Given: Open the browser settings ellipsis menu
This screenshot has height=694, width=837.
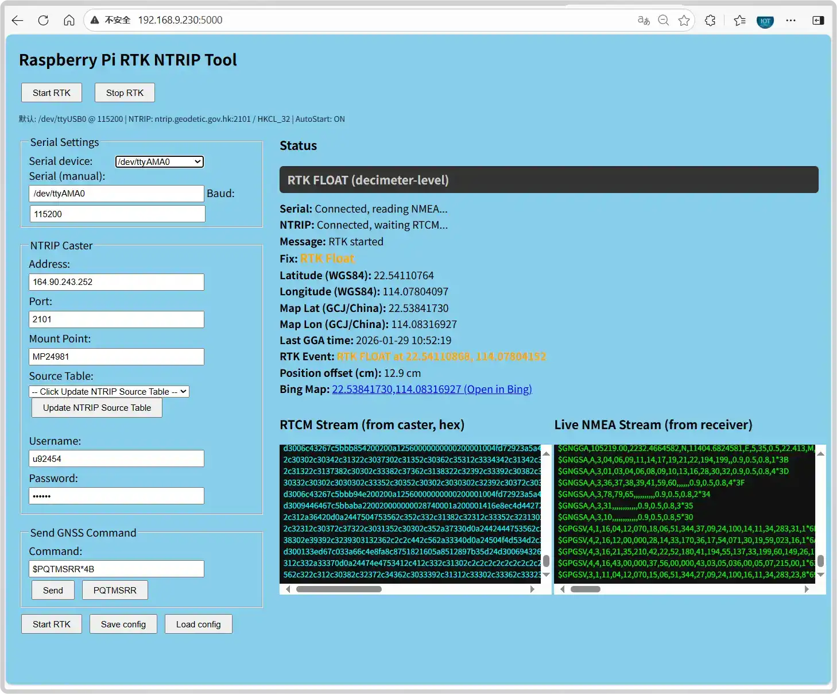Looking at the screenshot, I should tap(790, 21).
